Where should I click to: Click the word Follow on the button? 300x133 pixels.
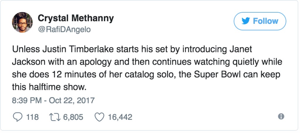(265, 21)
